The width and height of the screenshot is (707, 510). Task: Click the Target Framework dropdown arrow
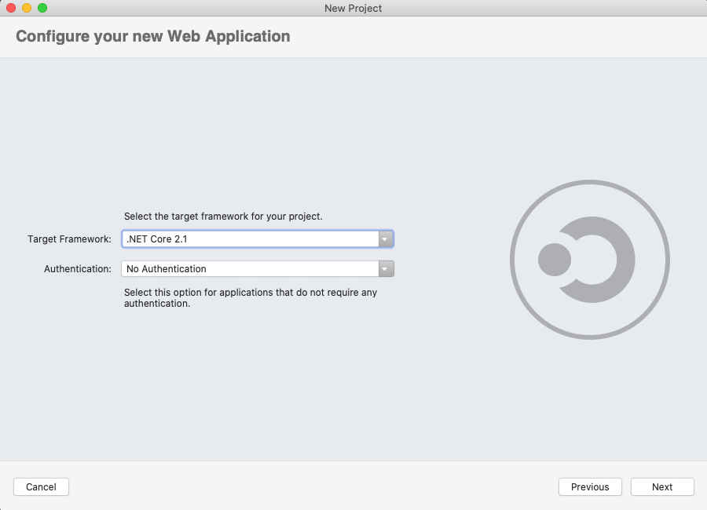[x=385, y=239]
